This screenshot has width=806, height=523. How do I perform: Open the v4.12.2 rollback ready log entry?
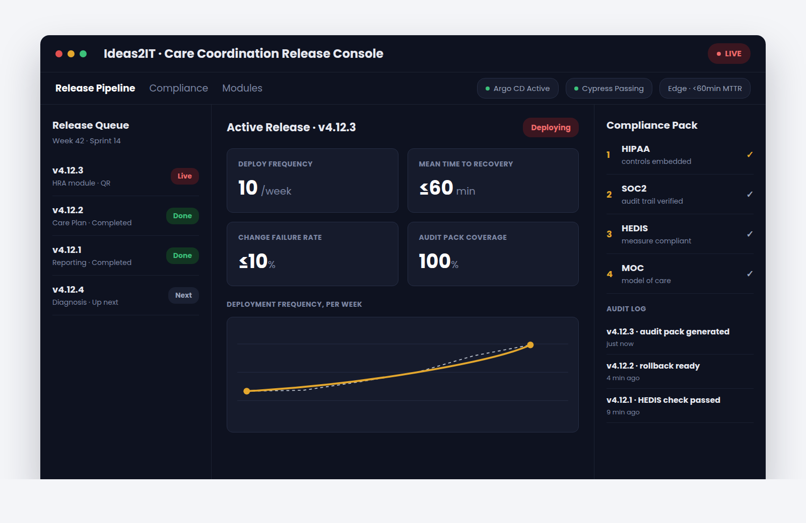coord(680,371)
